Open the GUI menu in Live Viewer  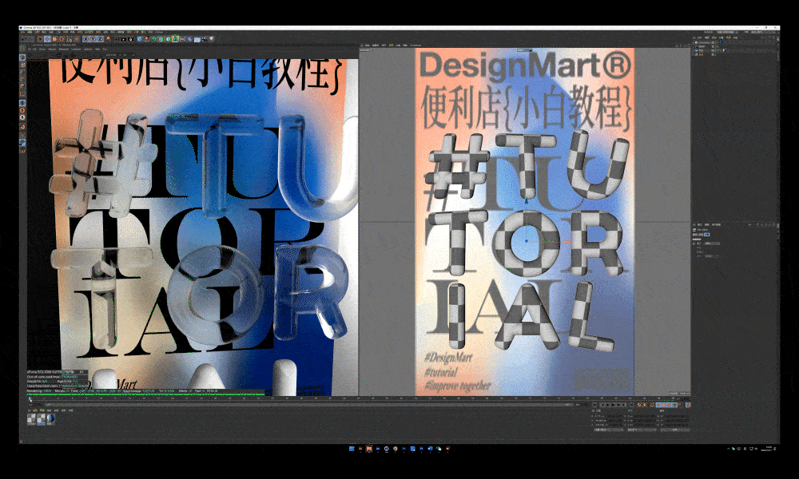104,49
